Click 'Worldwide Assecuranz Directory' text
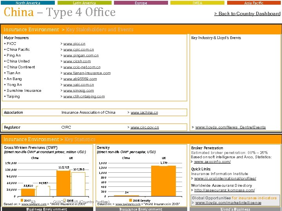 [221, 186]
